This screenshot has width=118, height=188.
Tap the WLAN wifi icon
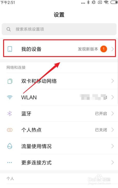pos(10,97)
